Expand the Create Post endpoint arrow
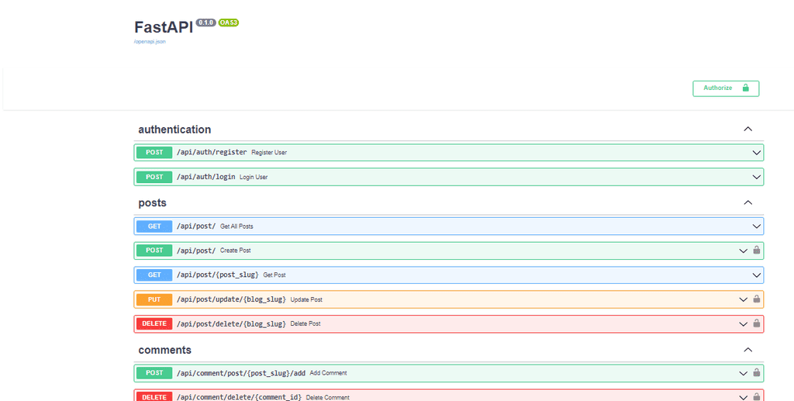Viewport: 794px width, 401px height. [743, 251]
